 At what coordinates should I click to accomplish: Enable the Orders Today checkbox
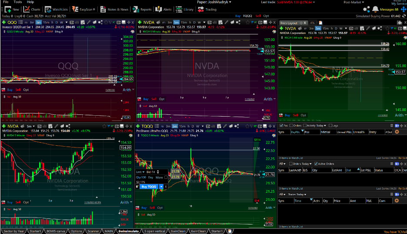[x=291, y=164]
